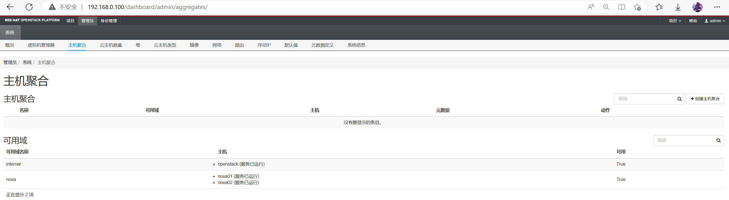
Task: Click the 创建主机聚合 button
Action: (705, 99)
